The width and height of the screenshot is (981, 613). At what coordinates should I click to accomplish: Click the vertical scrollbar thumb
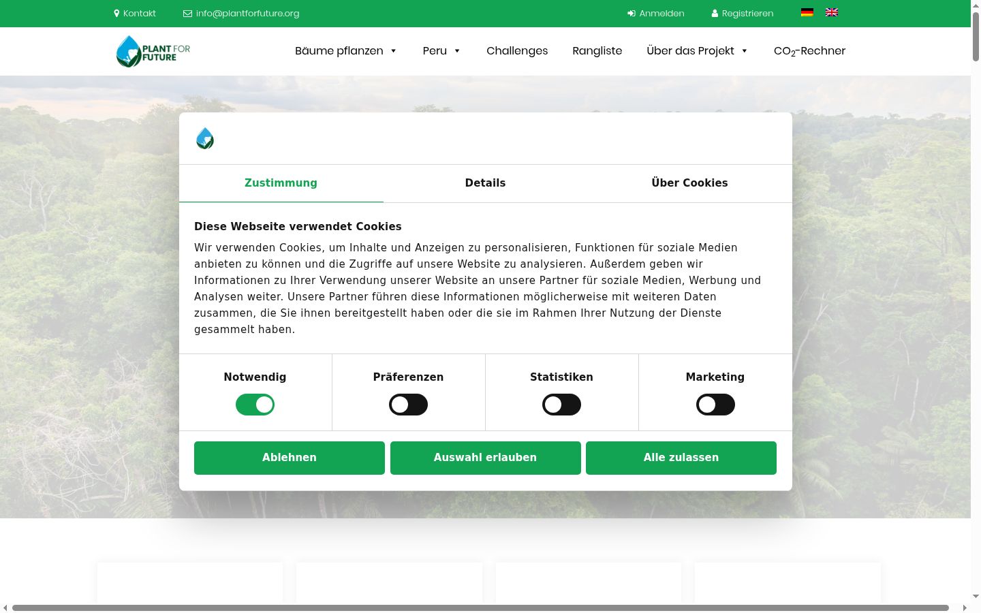[x=976, y=37]
